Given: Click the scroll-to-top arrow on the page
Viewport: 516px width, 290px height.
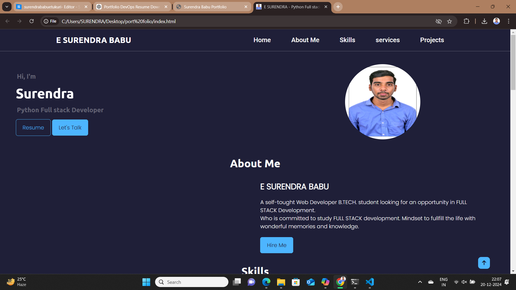Looking at the screenshot, I should (484, 263).
